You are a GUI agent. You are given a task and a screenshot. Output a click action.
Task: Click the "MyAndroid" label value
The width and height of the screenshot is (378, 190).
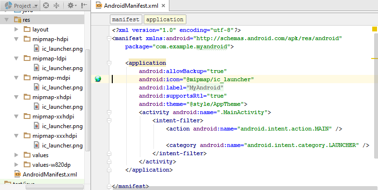pyautogui.click(x=205, y=88)
